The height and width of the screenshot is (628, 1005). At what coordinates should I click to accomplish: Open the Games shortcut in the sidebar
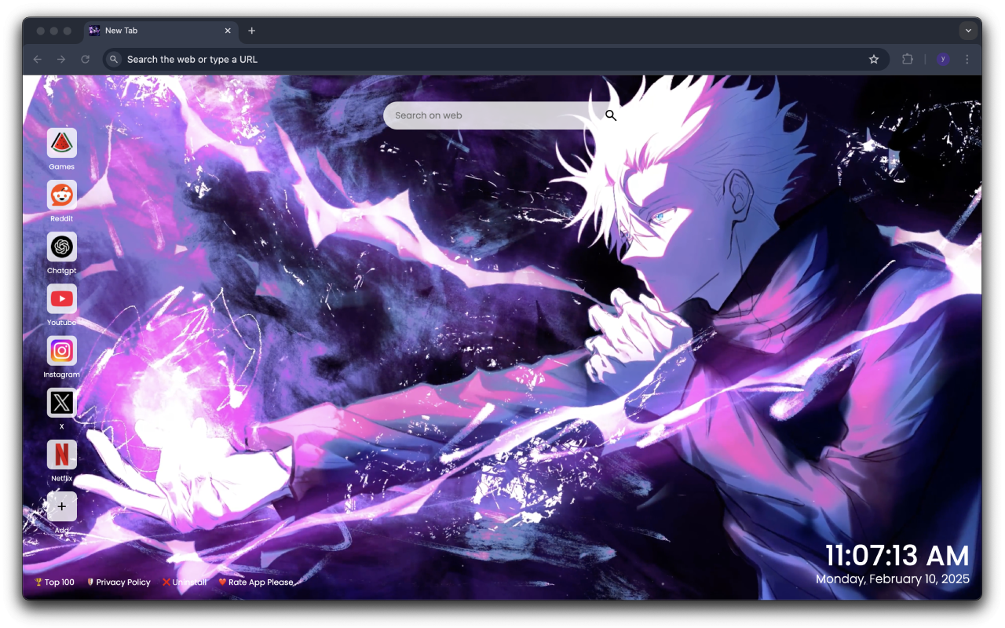61,145
